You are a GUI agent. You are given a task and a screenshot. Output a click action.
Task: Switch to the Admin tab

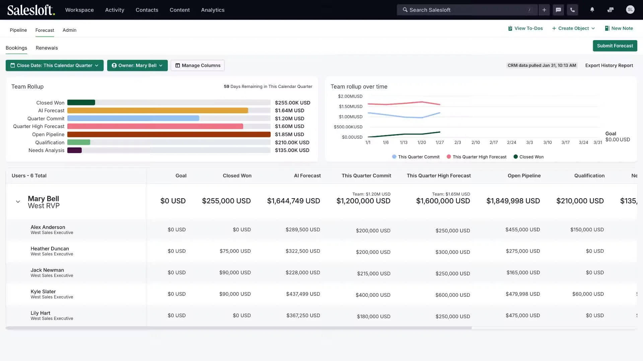point(69,30)
